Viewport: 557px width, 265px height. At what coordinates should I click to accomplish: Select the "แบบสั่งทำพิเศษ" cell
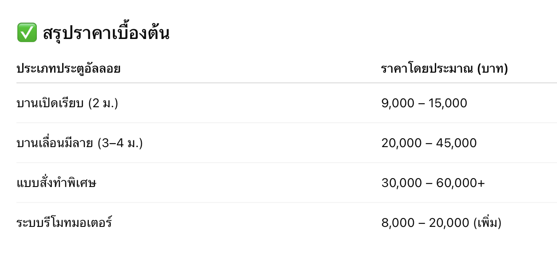(x=56, y=183)
